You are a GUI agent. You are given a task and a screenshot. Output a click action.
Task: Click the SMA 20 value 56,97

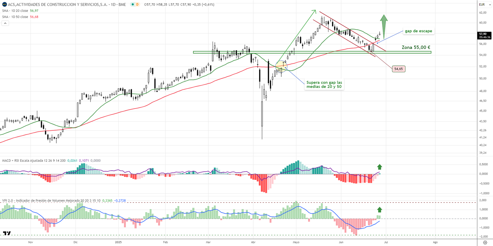click(x=34, y=11)
